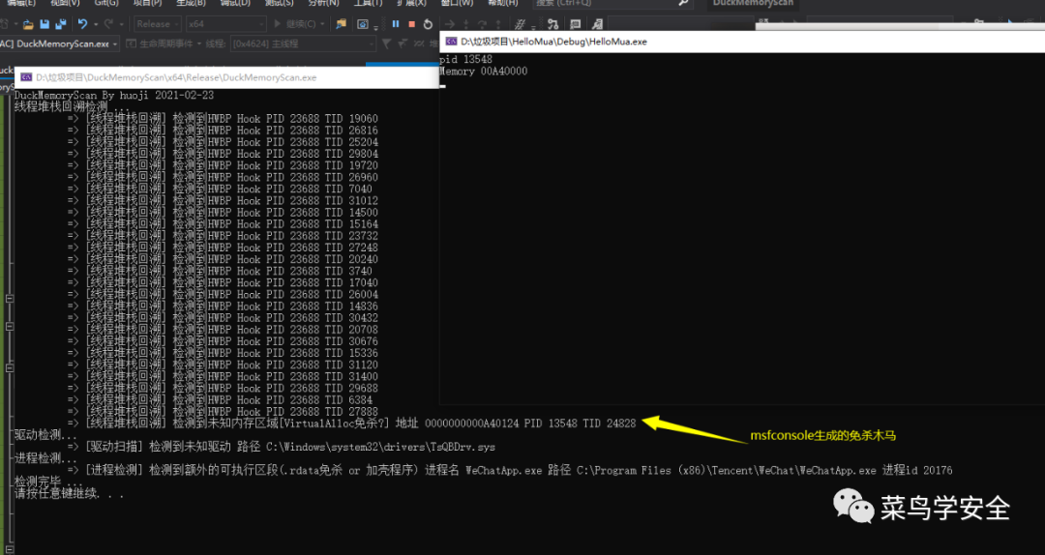This screenshot has width=1045, height=555.
Task: Collapse the topmost code outlining box
Action: 10,299
